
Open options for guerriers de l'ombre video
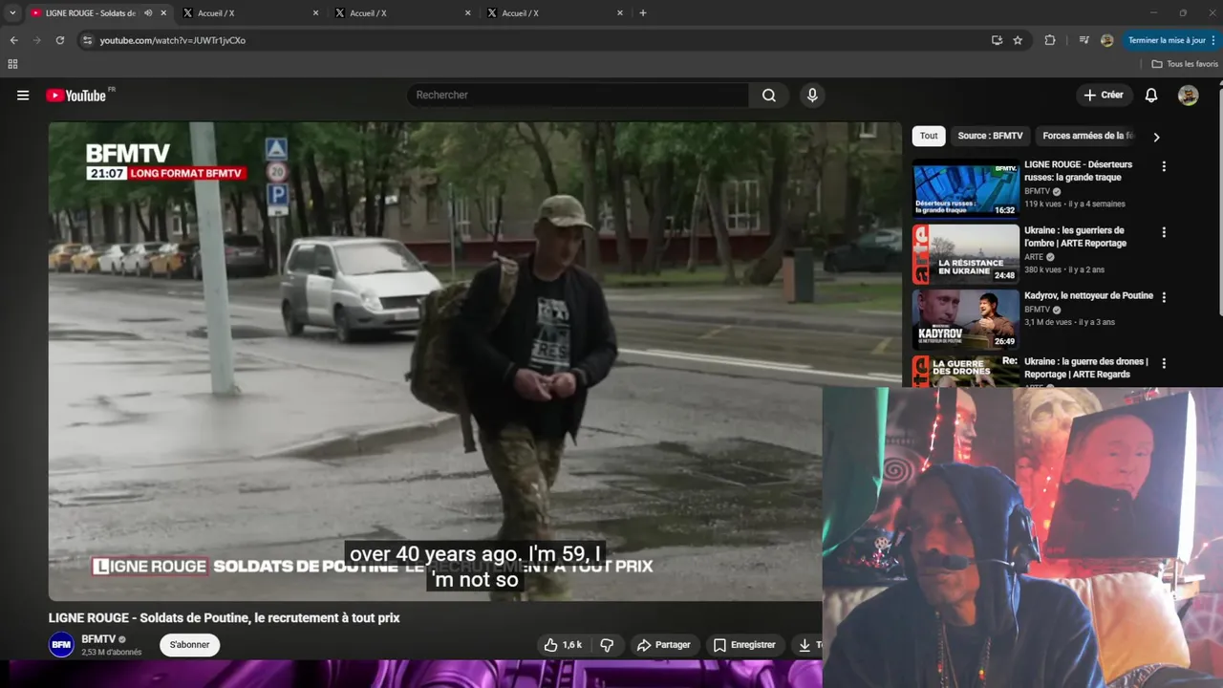1164,232
